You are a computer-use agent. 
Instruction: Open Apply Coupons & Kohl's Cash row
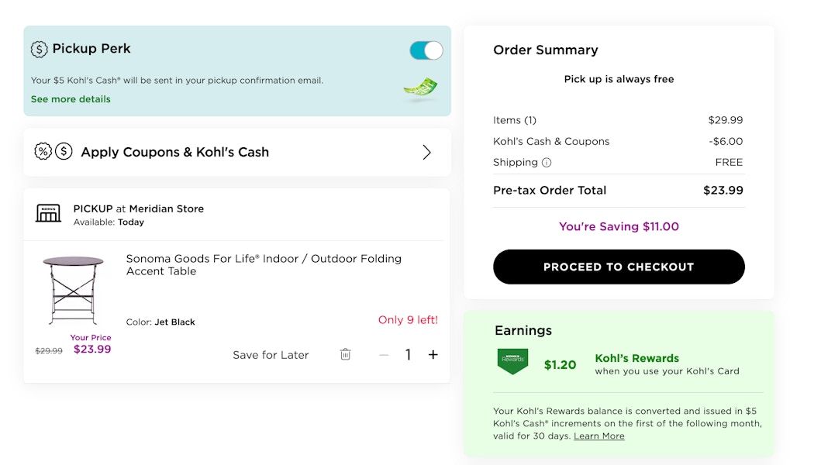pos(237,152)
